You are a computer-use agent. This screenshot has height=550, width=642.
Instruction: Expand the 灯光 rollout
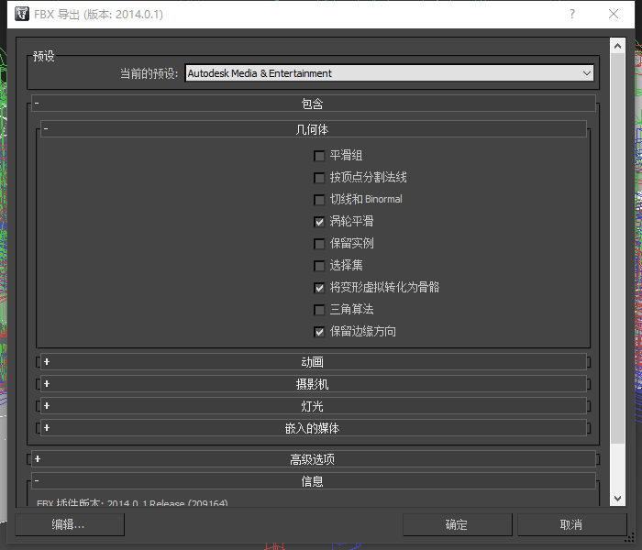coord(314,406)
